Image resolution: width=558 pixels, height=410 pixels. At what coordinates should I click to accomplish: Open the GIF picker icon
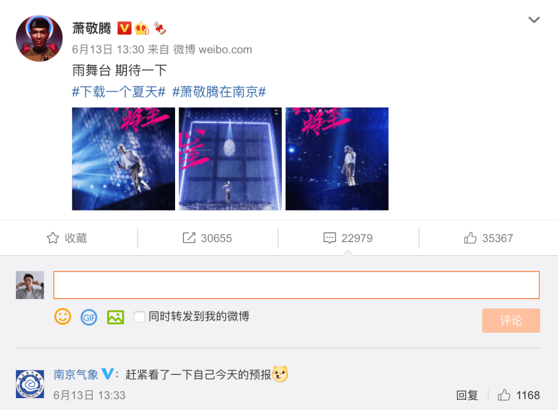tap(89, 317)
